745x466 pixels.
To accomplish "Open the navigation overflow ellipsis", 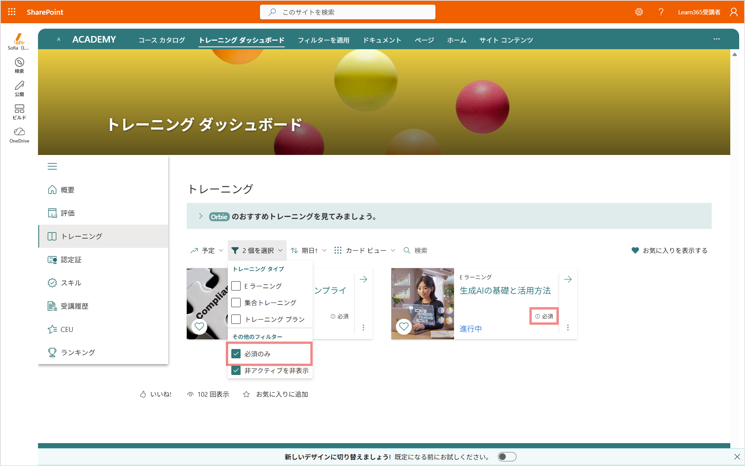I will (717, 39).
